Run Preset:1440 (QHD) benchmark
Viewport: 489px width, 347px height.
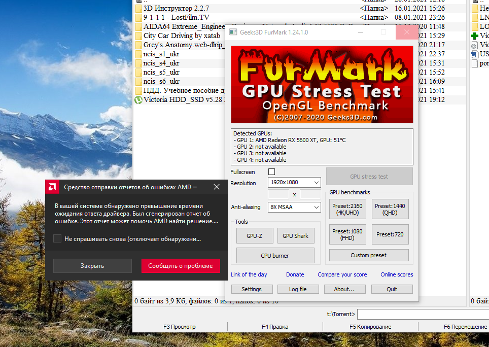[390, 209]
